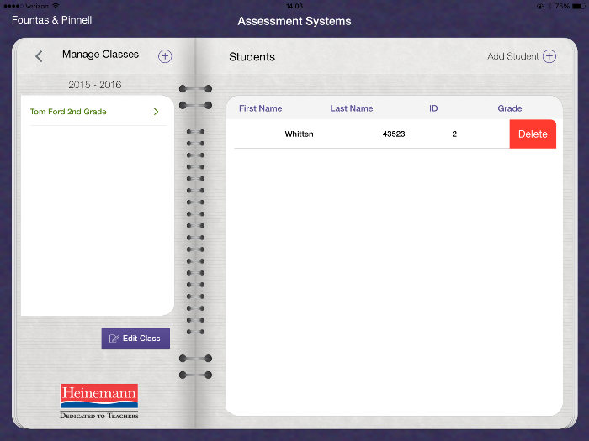Click the Fountas & Pinnell title
Image resolution: width=589 pixels, height=441 pixels.
tap(52, 20)
